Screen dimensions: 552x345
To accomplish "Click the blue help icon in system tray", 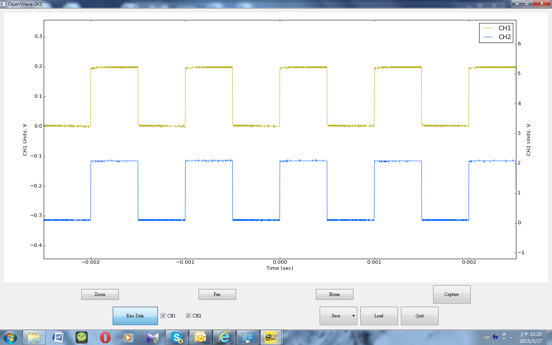I will point(495,337).
